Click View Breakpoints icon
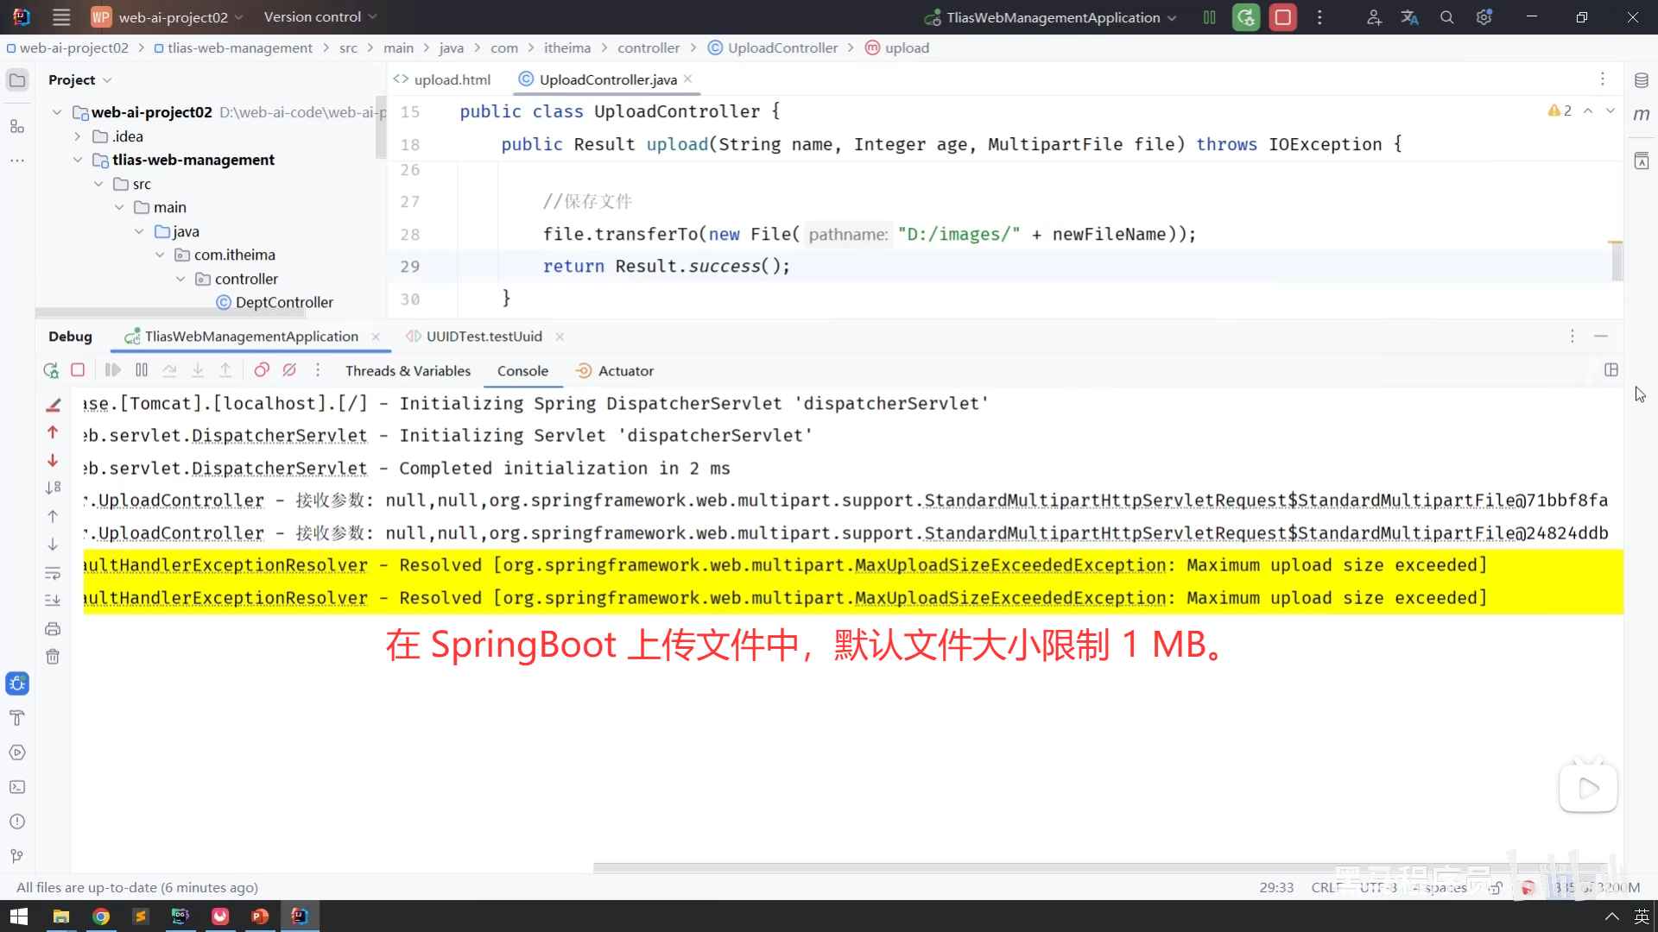 click(x=261, y=370)
